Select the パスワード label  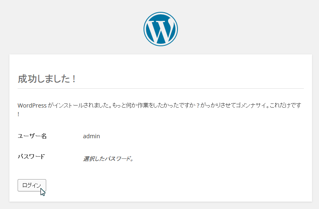31,156
